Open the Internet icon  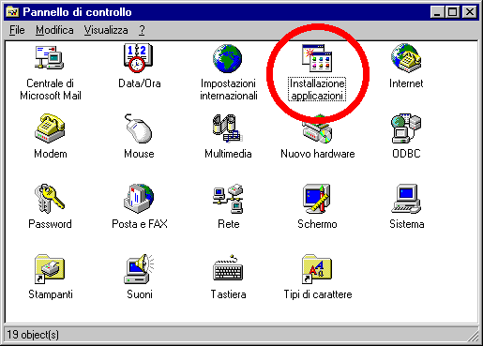coord(406,58)
